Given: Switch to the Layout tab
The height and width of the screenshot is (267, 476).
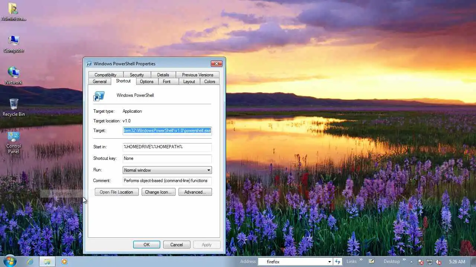Looking at the screenshot, I should tap(189, 82).
